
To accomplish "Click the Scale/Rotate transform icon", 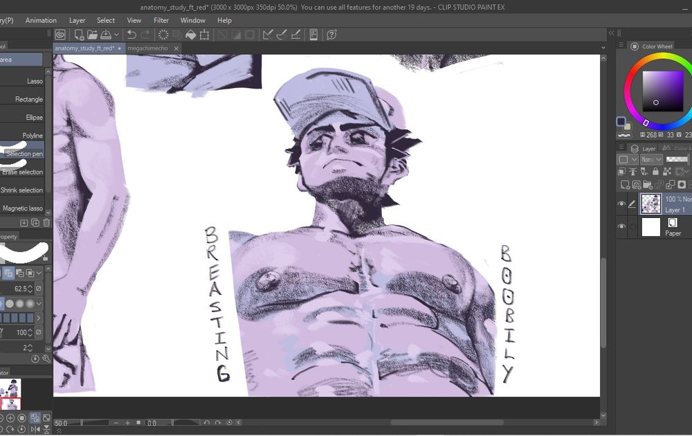I will pos(204,35).
